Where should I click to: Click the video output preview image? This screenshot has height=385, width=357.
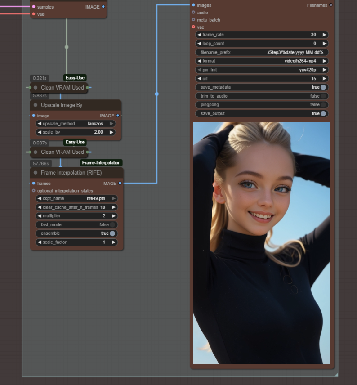(262, 243)
